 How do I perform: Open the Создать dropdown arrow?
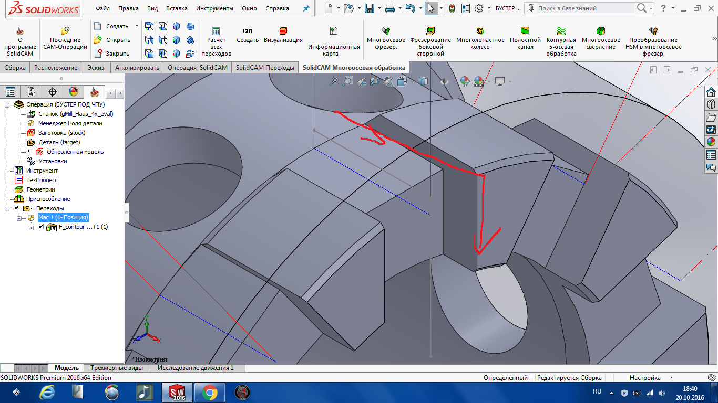(137, 26)
